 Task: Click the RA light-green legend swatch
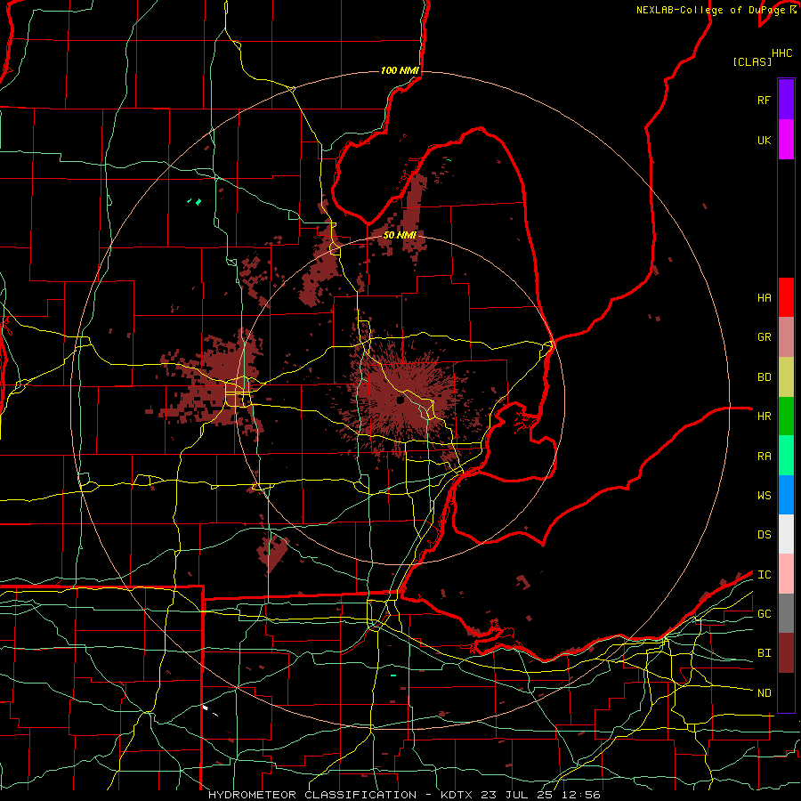(786, 456)
